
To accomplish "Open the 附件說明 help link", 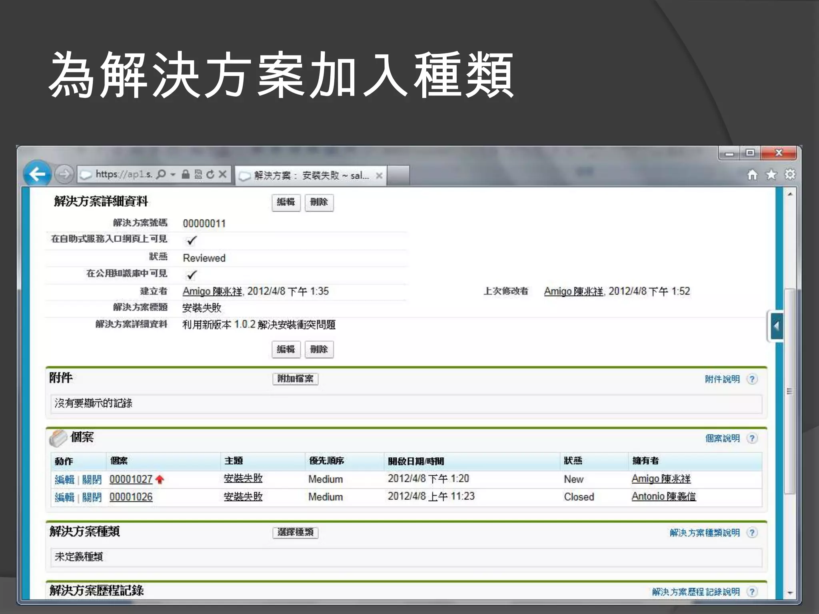I will [x=722, y=379].
